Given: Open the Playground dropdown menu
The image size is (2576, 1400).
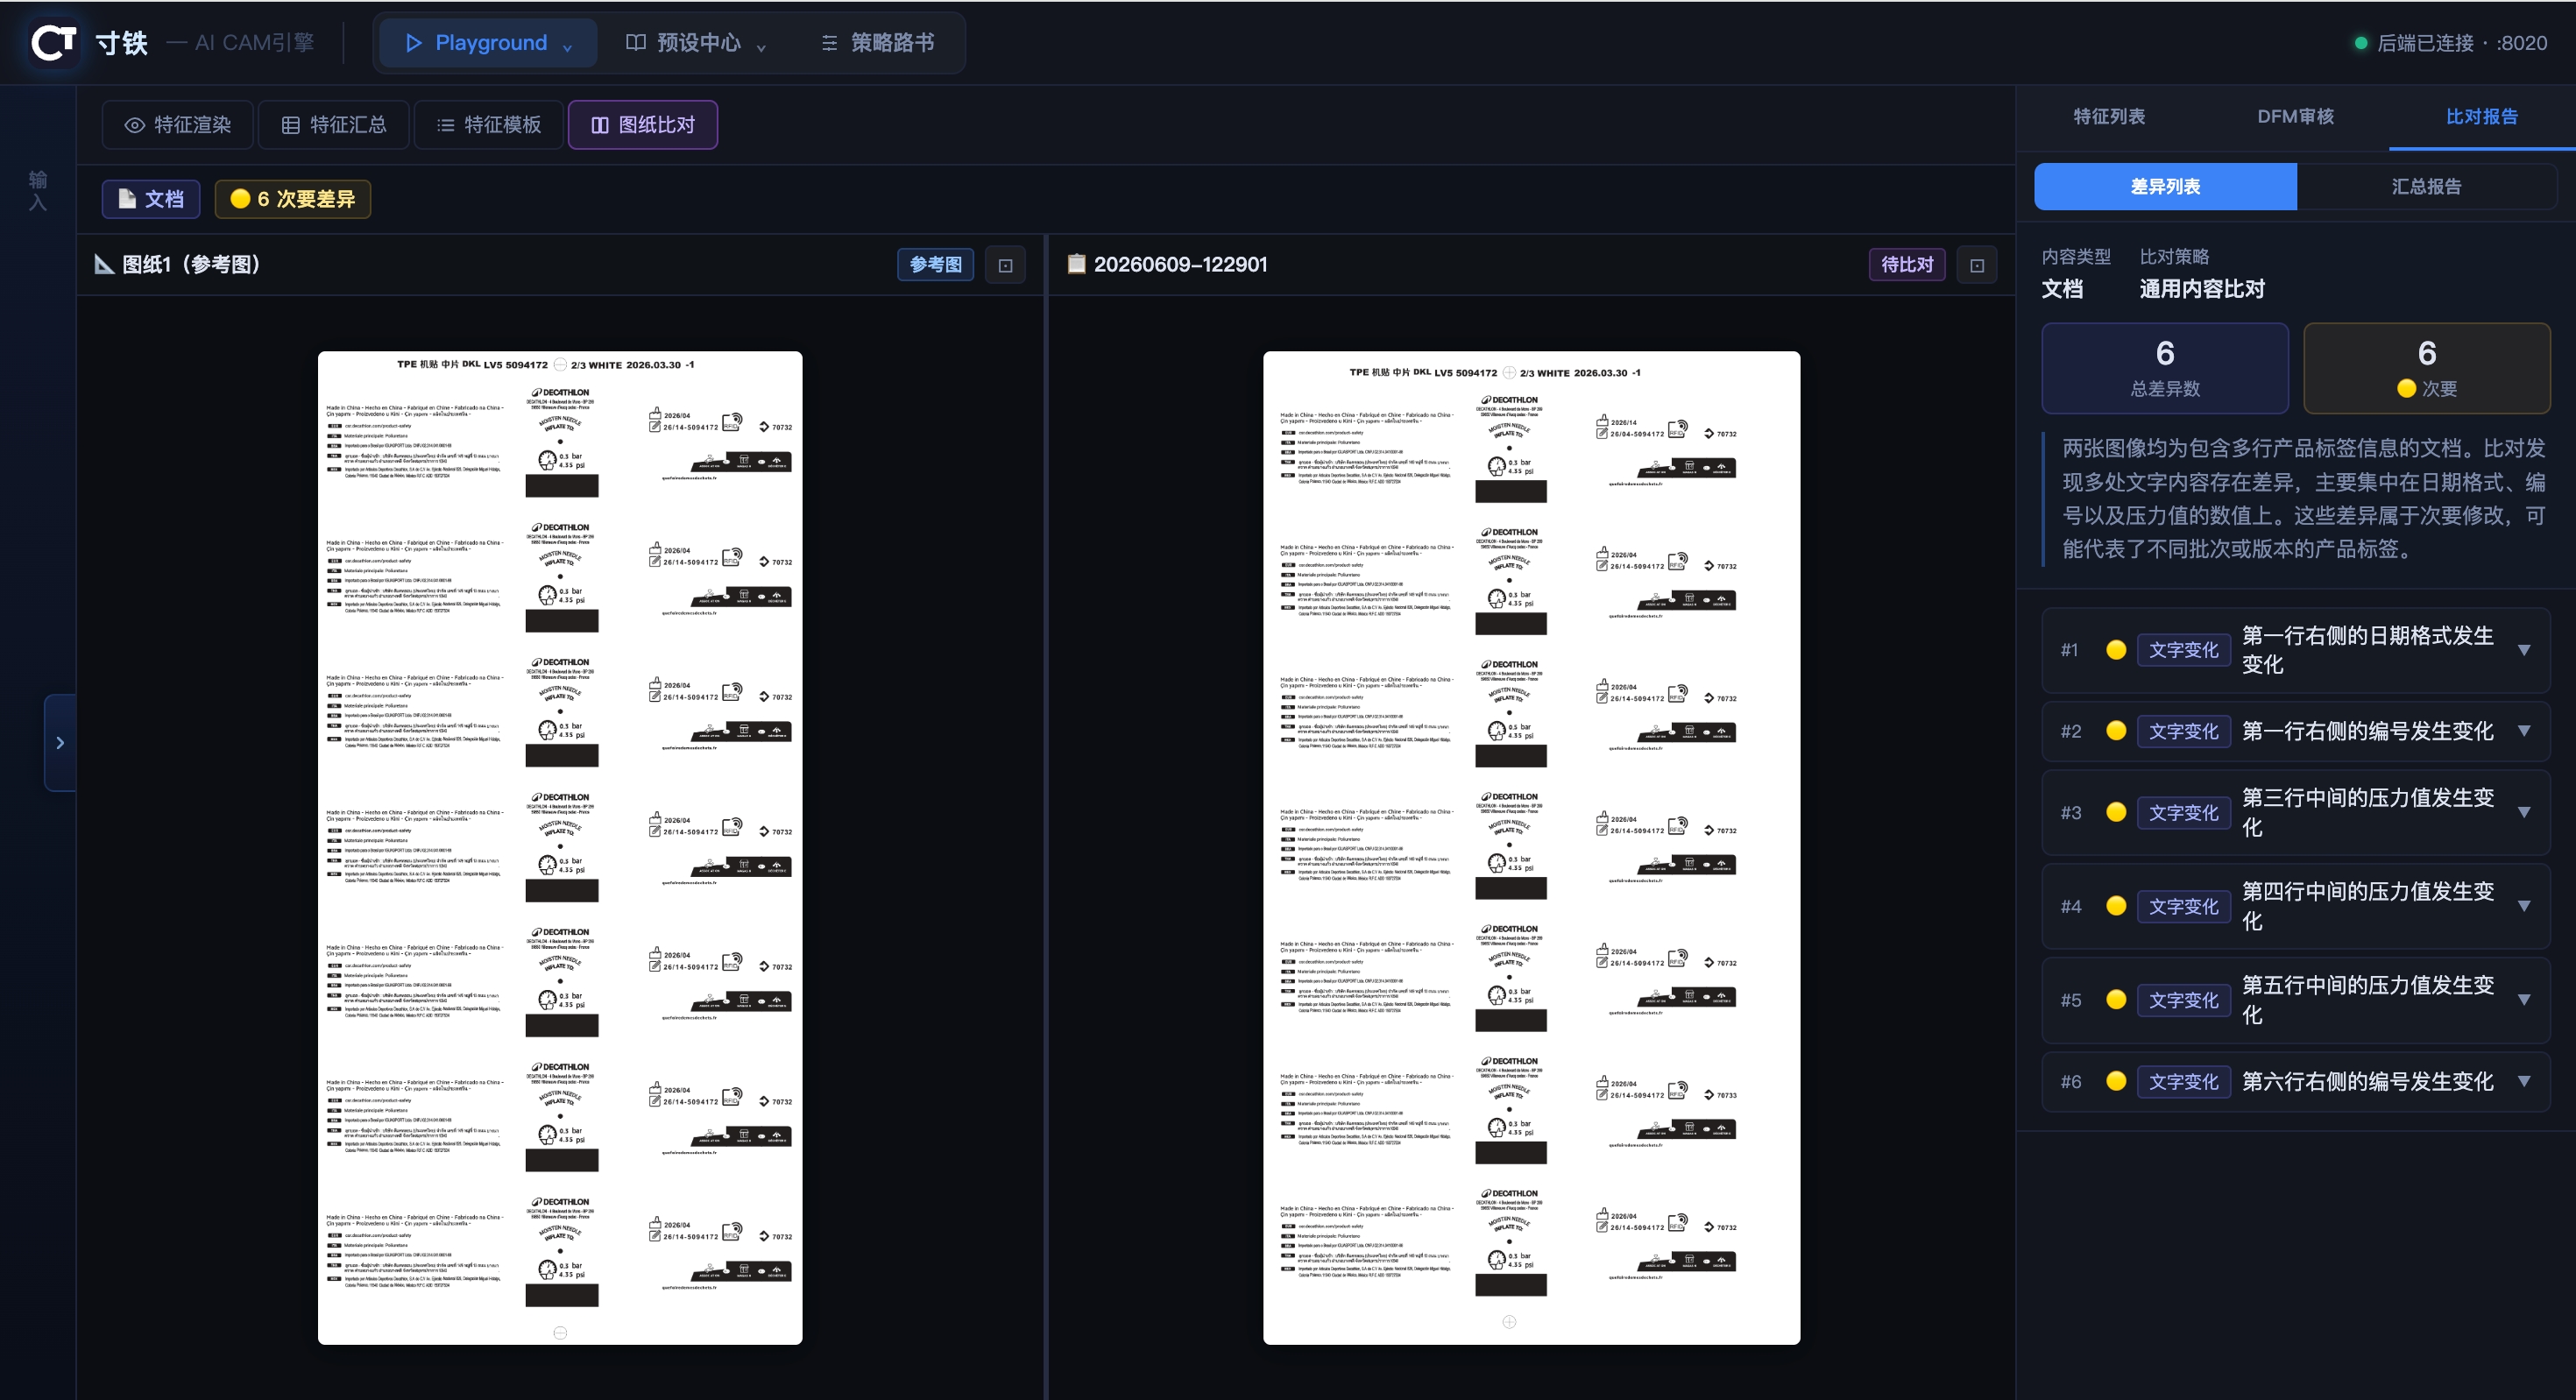Looking at the screenshot, I should [x=488, y=43].
